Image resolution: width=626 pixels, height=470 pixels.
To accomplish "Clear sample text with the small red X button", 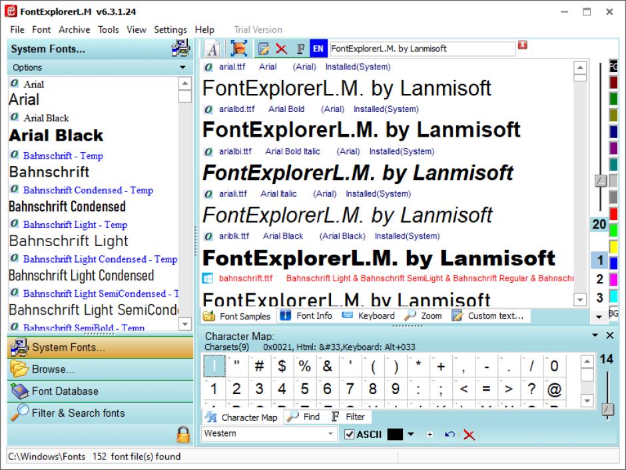I will (523, 45).
